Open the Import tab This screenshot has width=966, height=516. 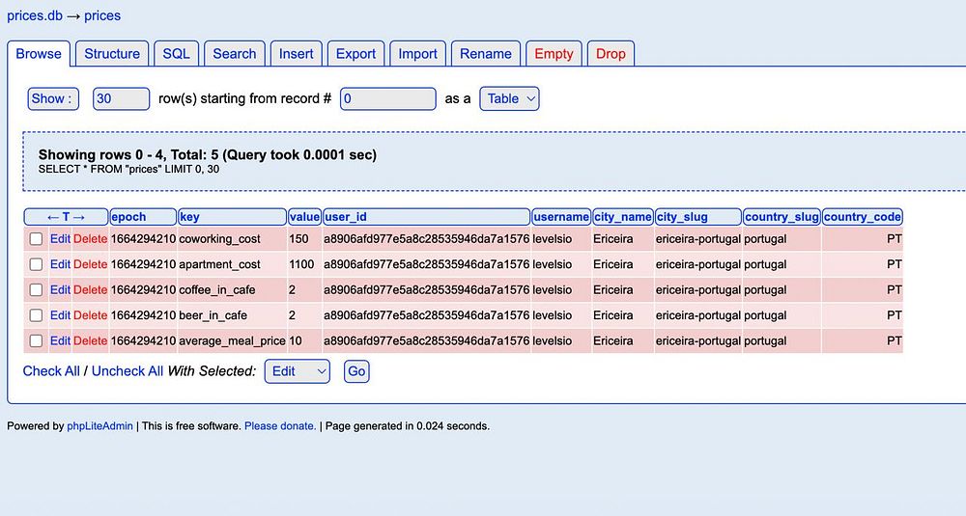pos(417,54)
